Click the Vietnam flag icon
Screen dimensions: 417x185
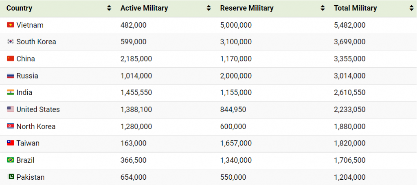click(11, 25)
